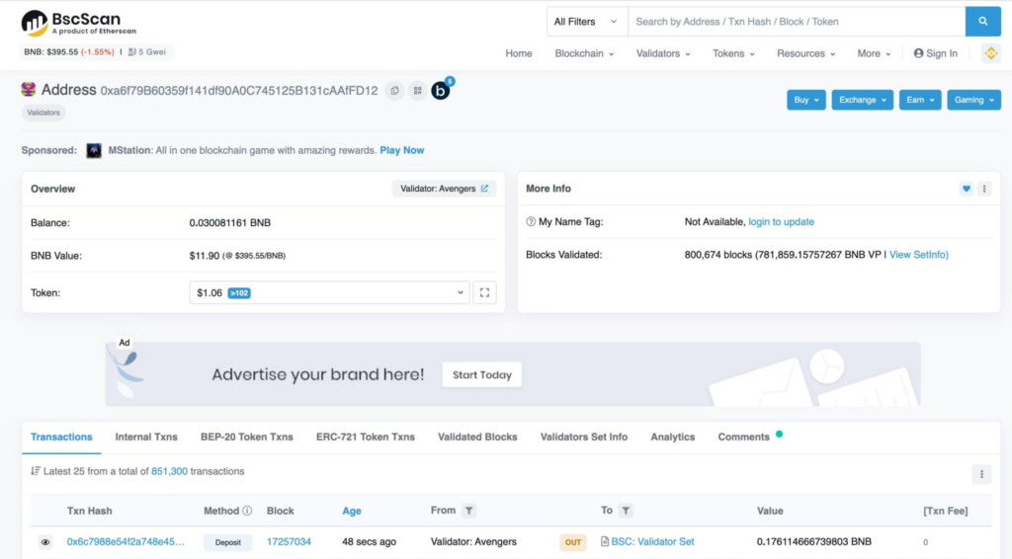This screenshot has width=1012, height=559.
Task: Click the From column filter icon
Action: pos(469,511)
